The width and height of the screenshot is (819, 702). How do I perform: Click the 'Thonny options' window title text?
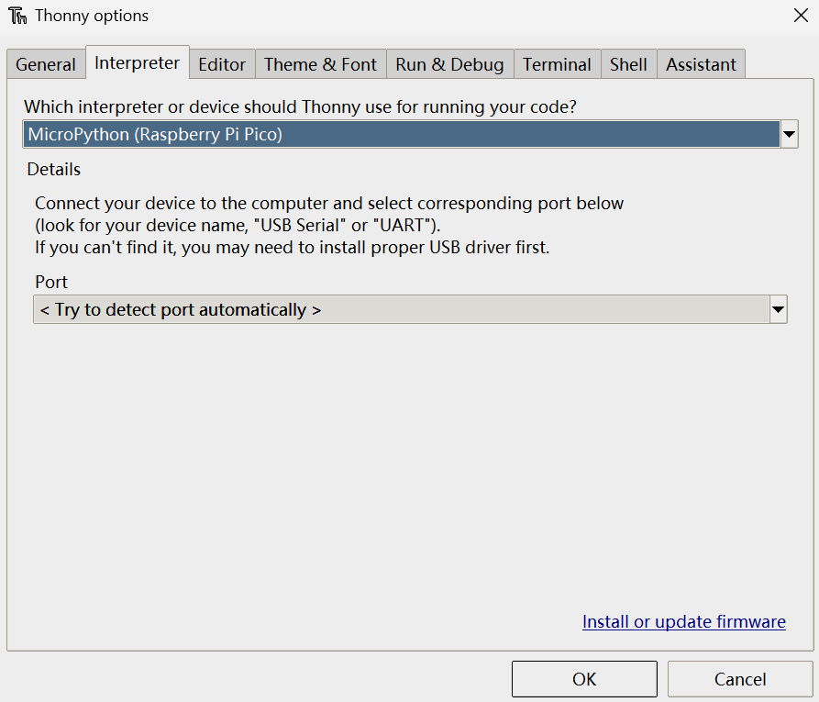tap(92, 17)
